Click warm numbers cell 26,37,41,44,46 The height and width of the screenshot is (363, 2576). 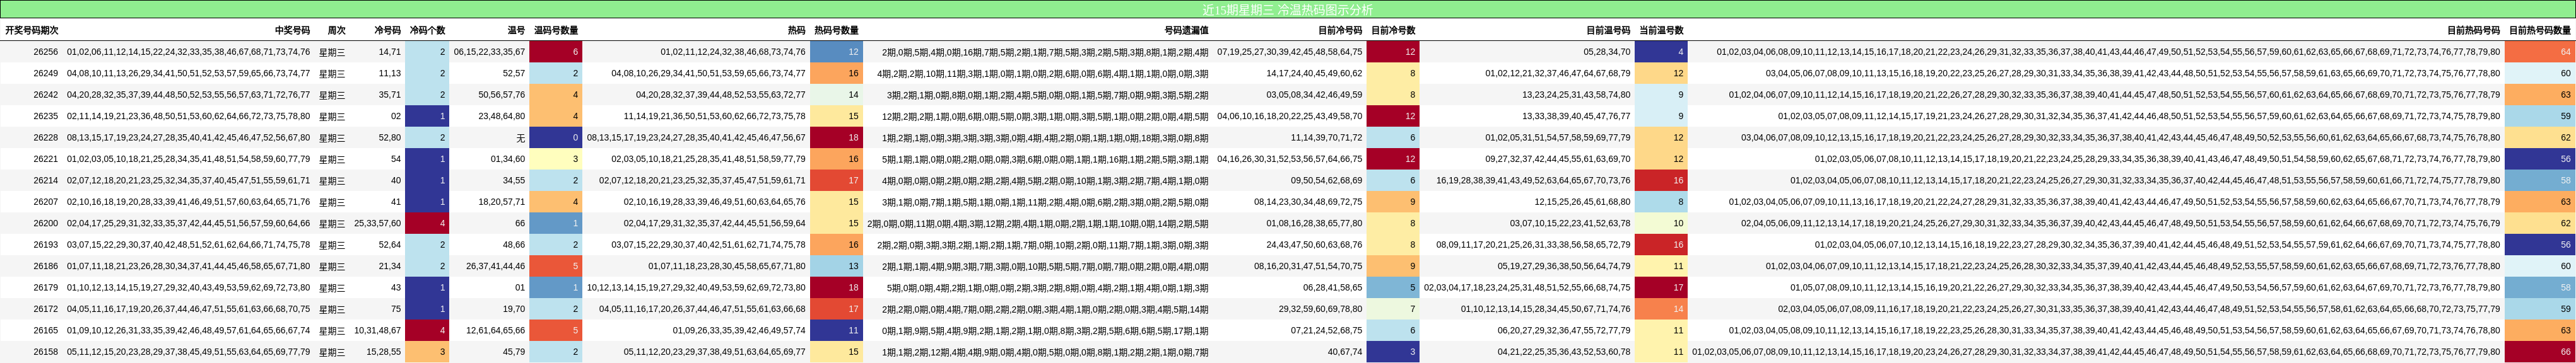[x=495, y=266]
